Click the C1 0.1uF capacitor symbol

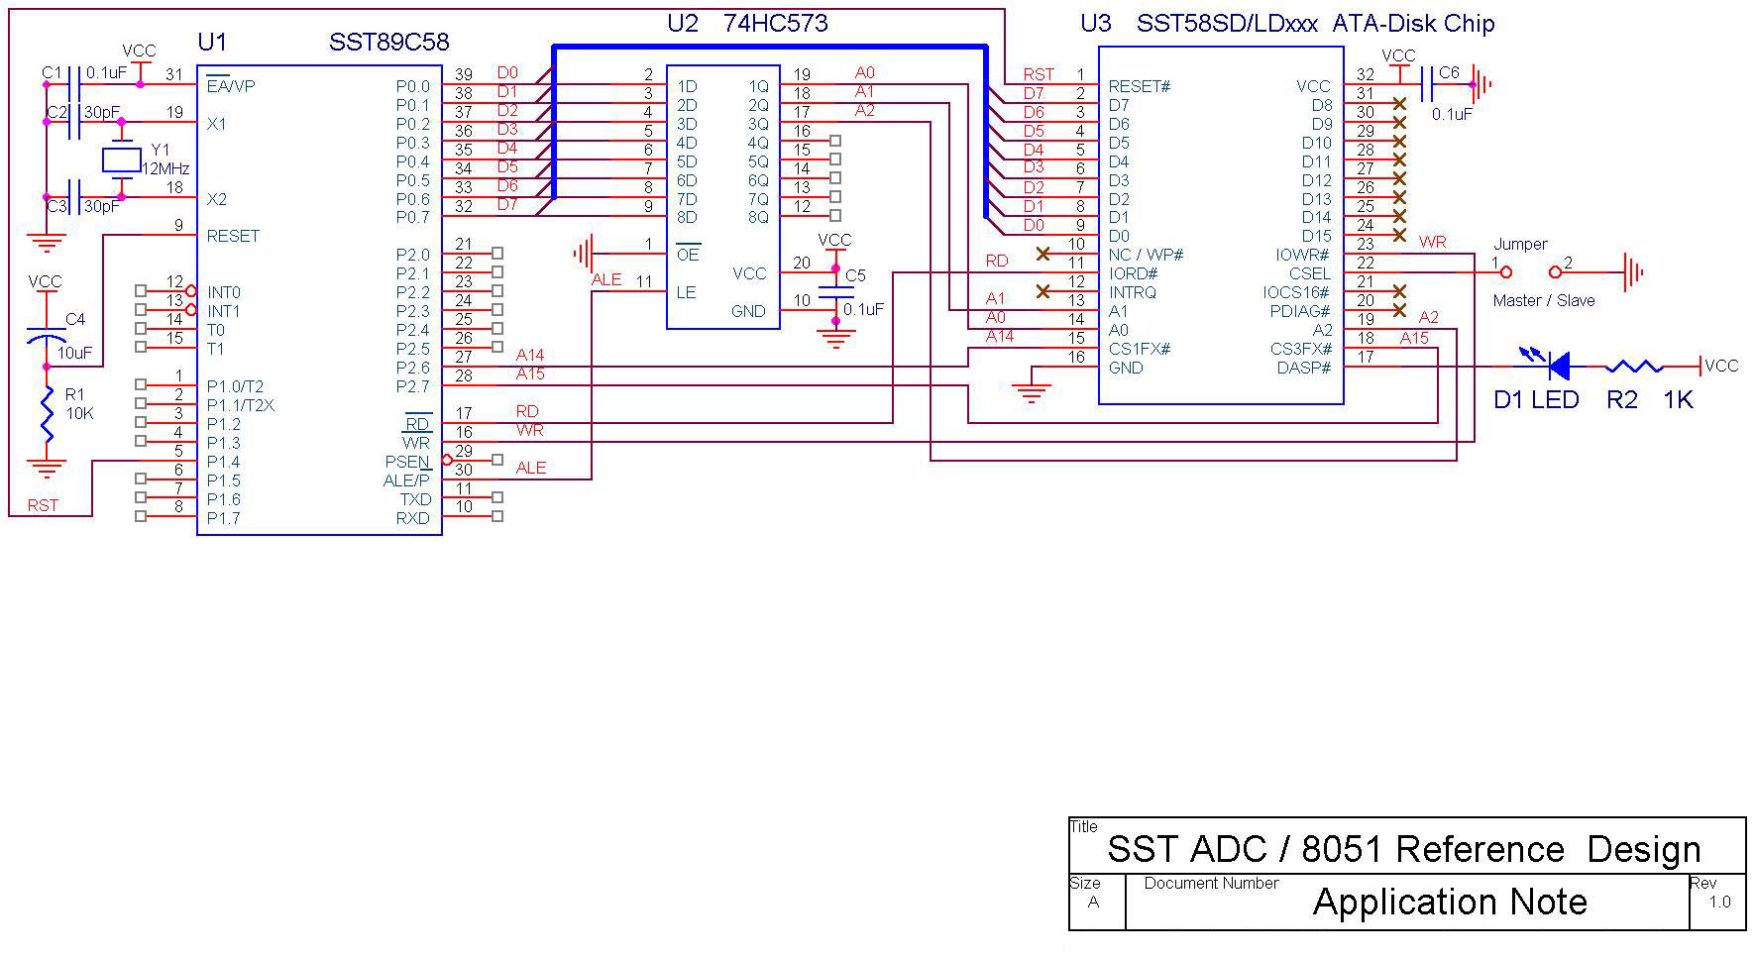[x=74, y=84]
